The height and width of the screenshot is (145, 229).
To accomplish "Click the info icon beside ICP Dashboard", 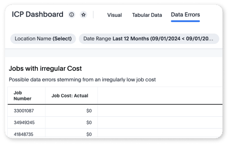I will [72, 15].
